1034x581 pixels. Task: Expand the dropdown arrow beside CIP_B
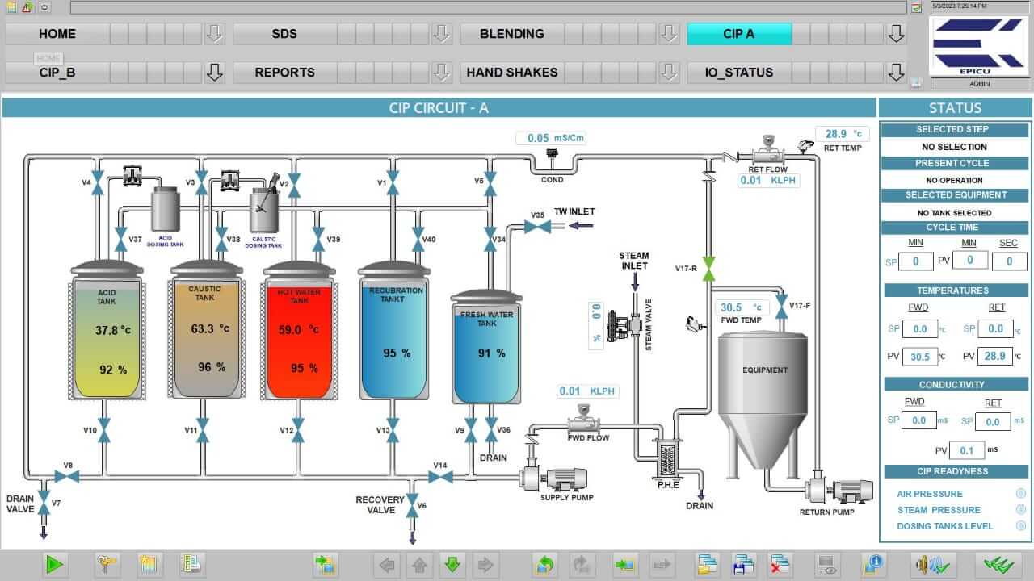[214, 73]
